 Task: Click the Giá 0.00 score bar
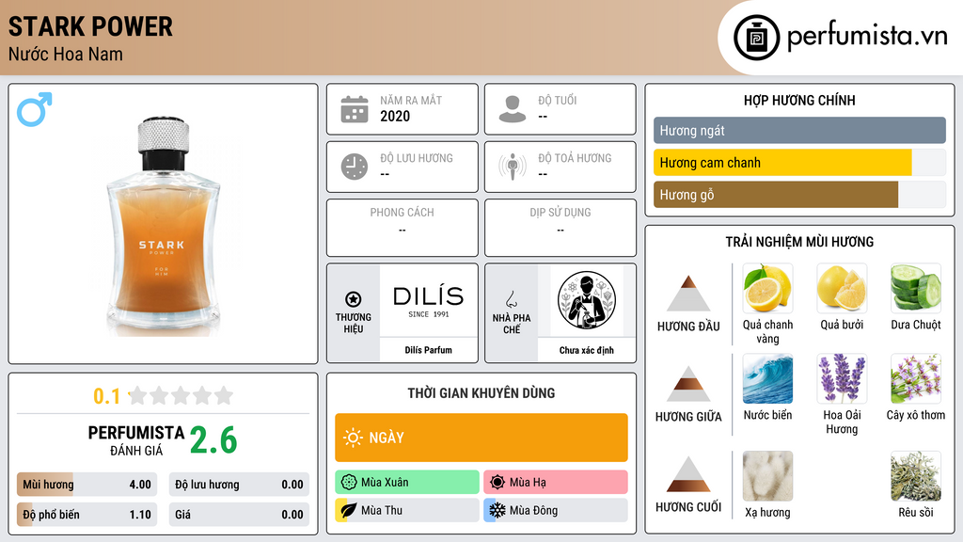pos(239,515)
